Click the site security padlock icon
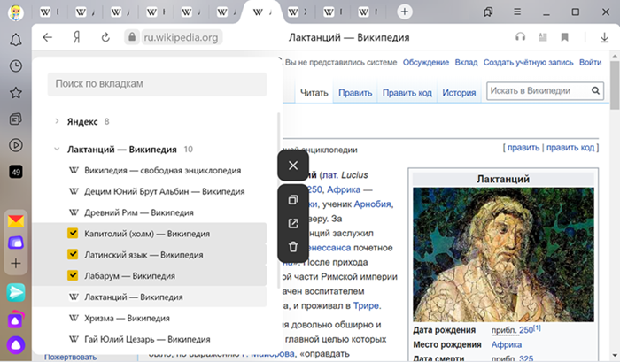The image size is (620, 362). tap(132, 37)
